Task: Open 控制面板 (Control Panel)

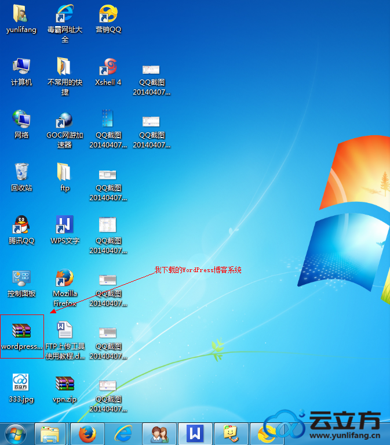Action: pos(21,283)
